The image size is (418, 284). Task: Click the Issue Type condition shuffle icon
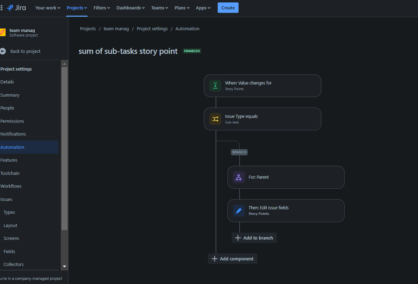(215, 119)
